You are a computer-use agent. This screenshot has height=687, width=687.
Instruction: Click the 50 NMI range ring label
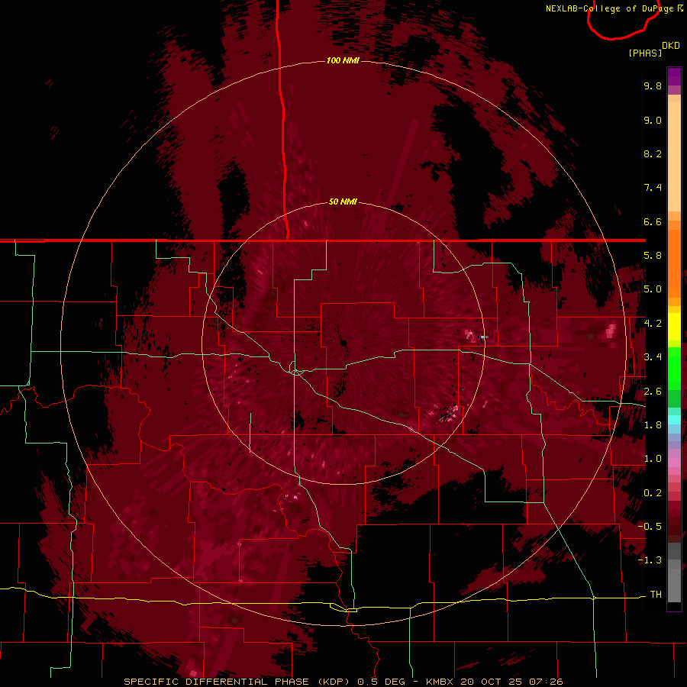pos(343,202)
